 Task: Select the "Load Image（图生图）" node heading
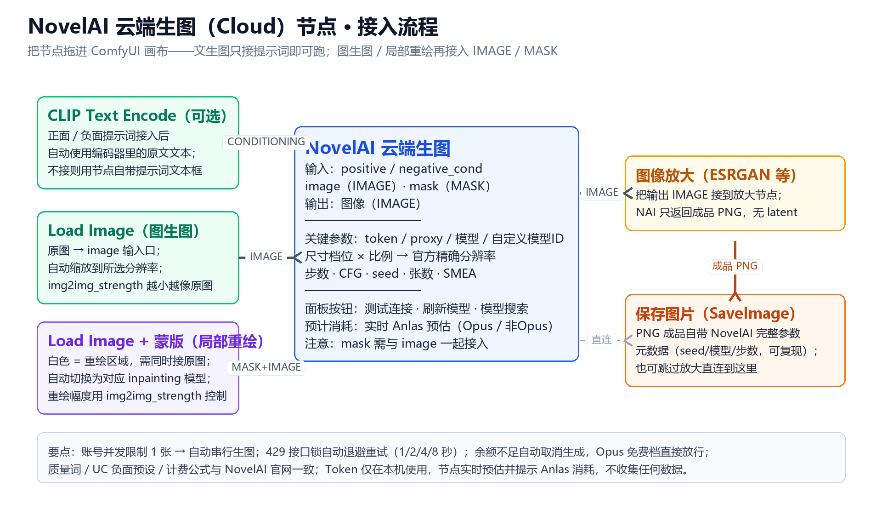pos(124,230)
